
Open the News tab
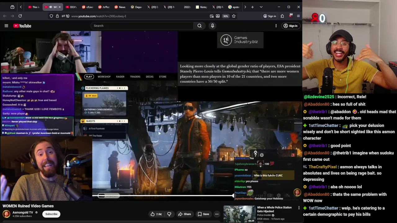(x=120, y=7)
